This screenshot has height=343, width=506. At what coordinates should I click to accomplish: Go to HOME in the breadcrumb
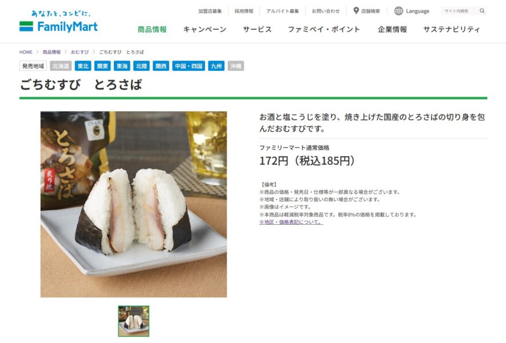tap(26, 52)
